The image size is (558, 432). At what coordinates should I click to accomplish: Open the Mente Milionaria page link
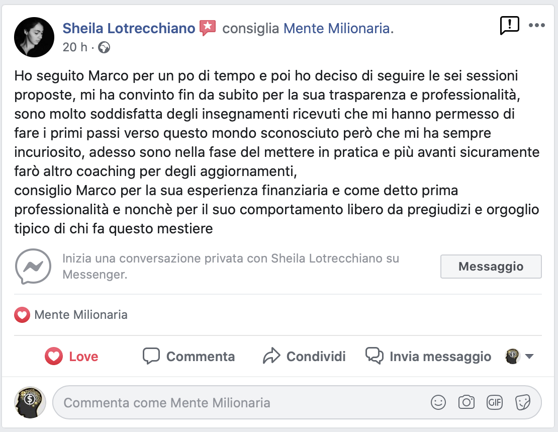tap(337, 28)
